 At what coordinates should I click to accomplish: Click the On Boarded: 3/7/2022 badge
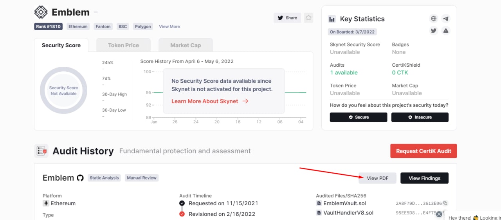click(352, 32)
